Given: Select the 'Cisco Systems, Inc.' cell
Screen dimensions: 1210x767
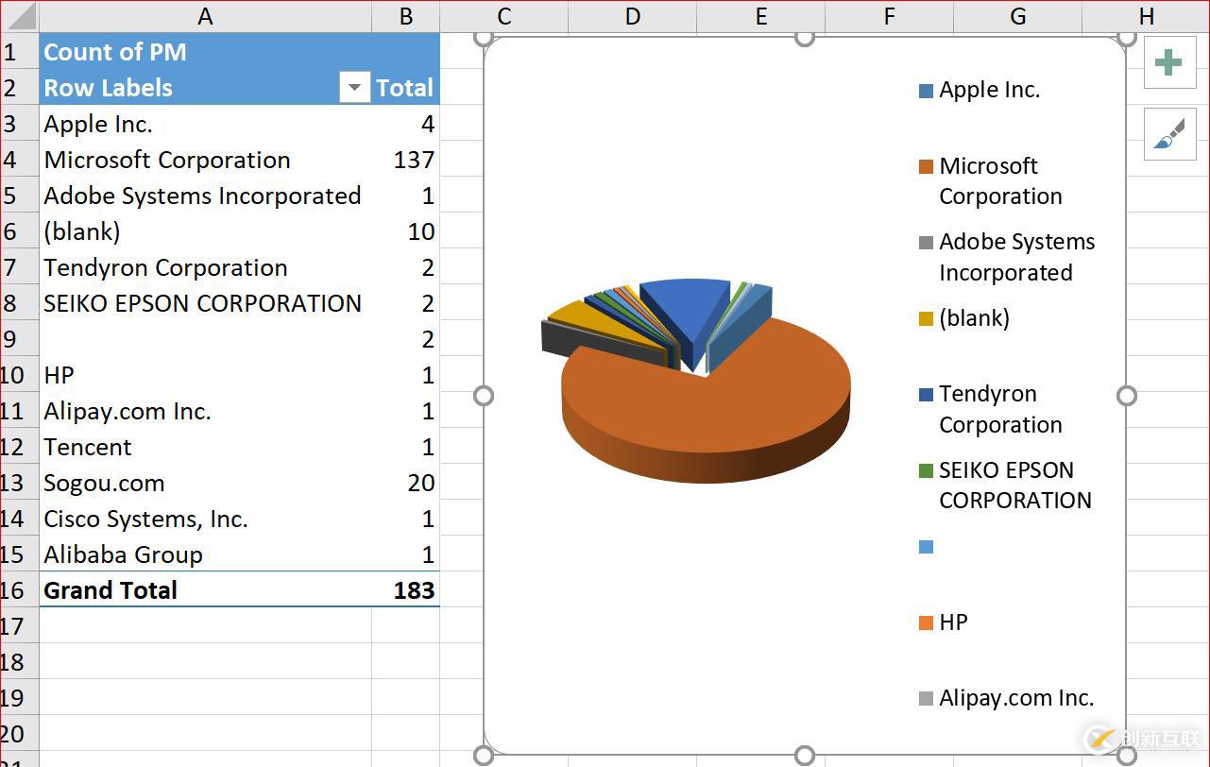Looking at the screenshot, I should pos(205,519).
